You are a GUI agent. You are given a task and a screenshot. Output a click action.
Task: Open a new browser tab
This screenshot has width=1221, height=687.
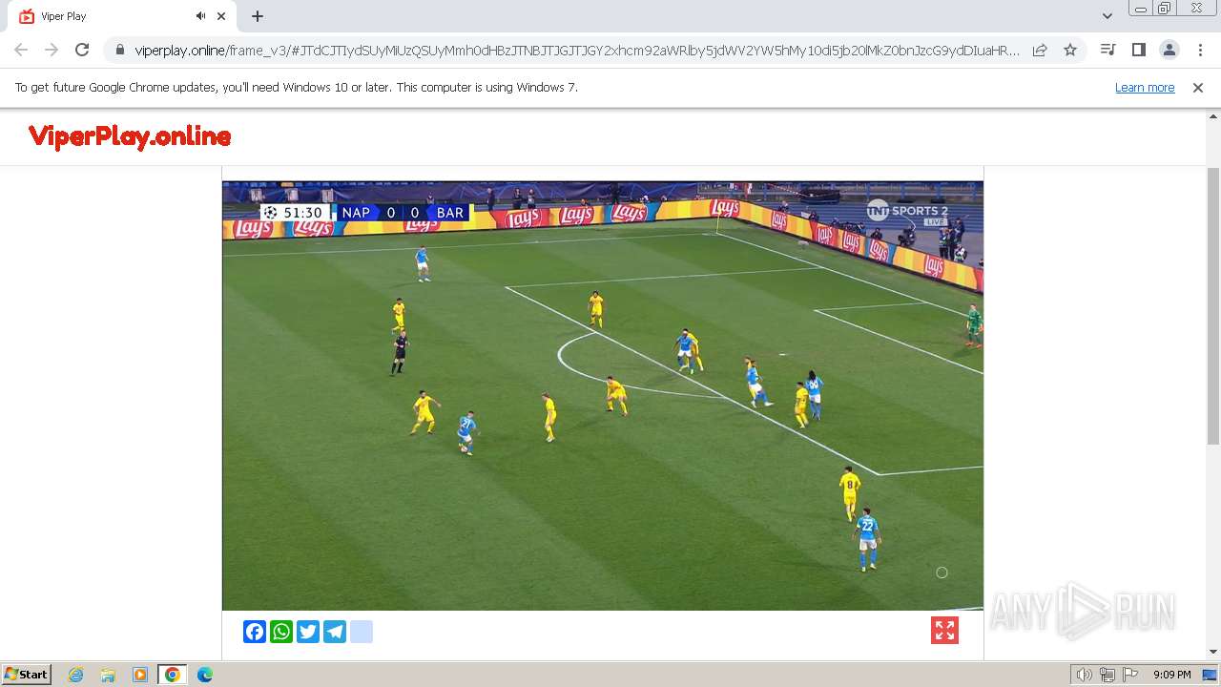point(258,16)
